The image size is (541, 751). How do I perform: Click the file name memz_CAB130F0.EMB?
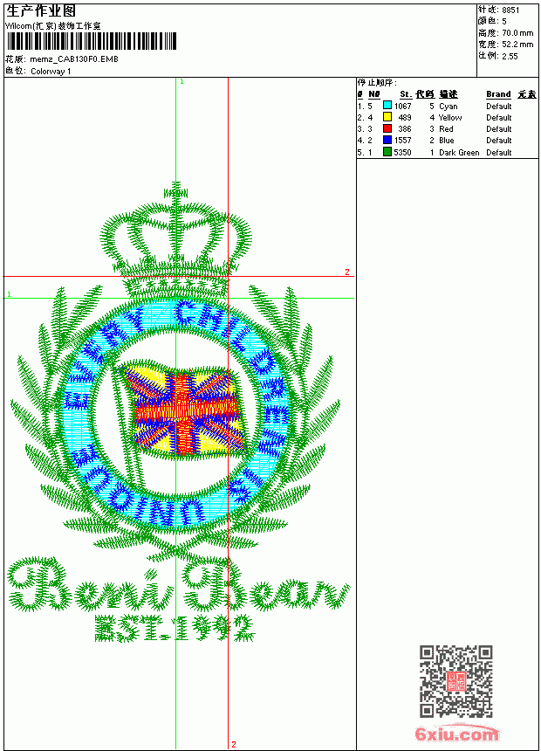coord(74,59)
